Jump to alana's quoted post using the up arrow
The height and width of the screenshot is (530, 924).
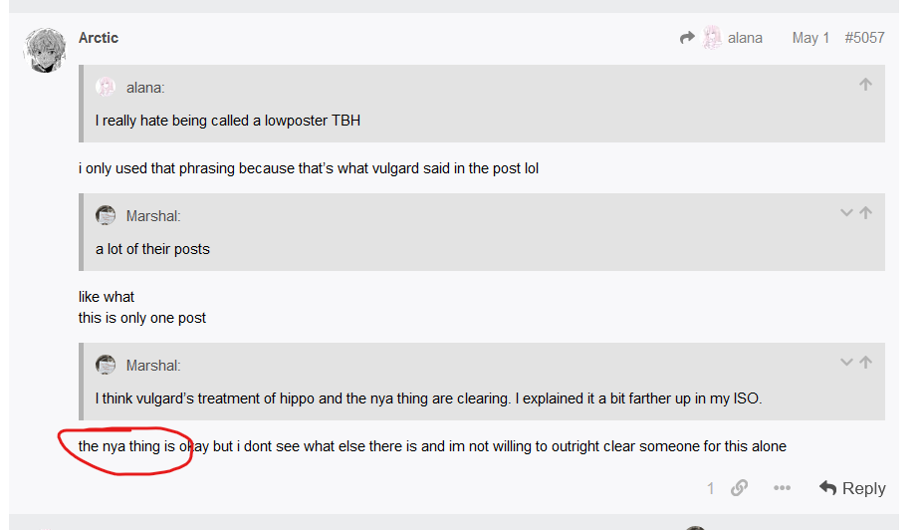click(x=865, y=85)
